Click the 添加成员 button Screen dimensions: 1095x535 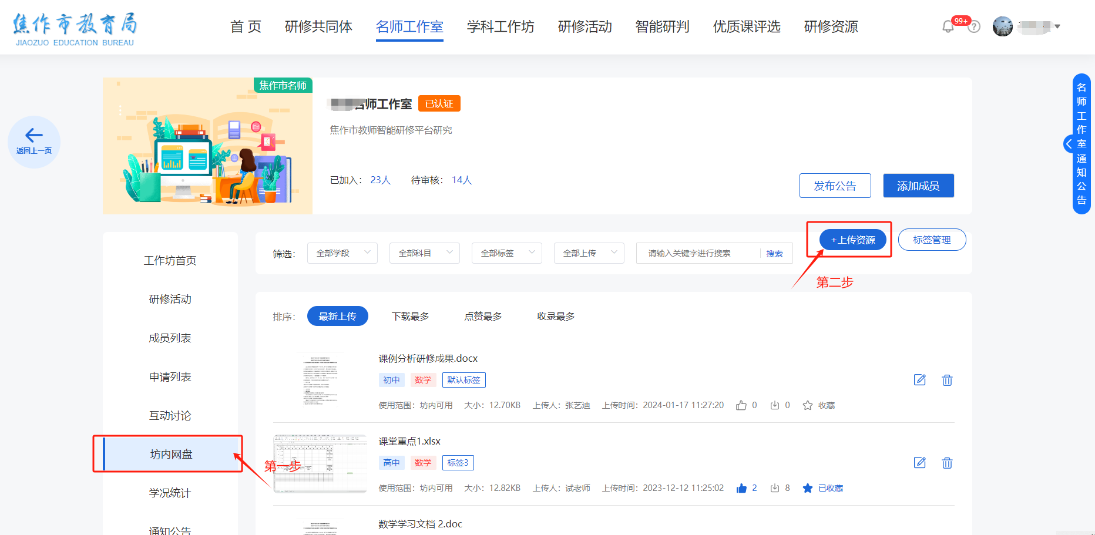[x=918, y=186]
